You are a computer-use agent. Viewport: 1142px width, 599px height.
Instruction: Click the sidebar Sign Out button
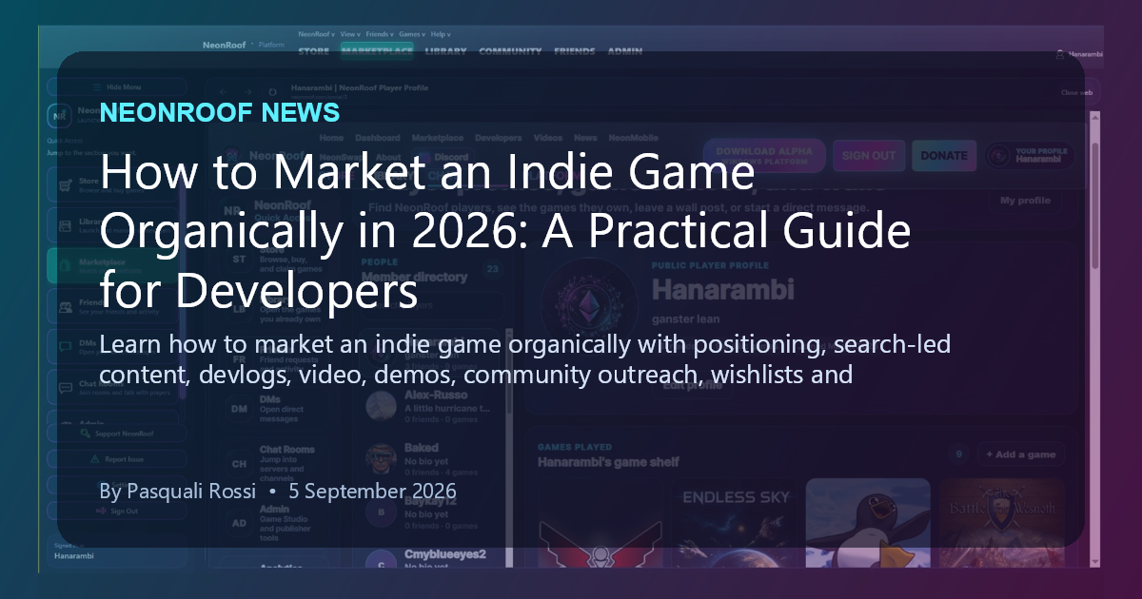[117, 511]
